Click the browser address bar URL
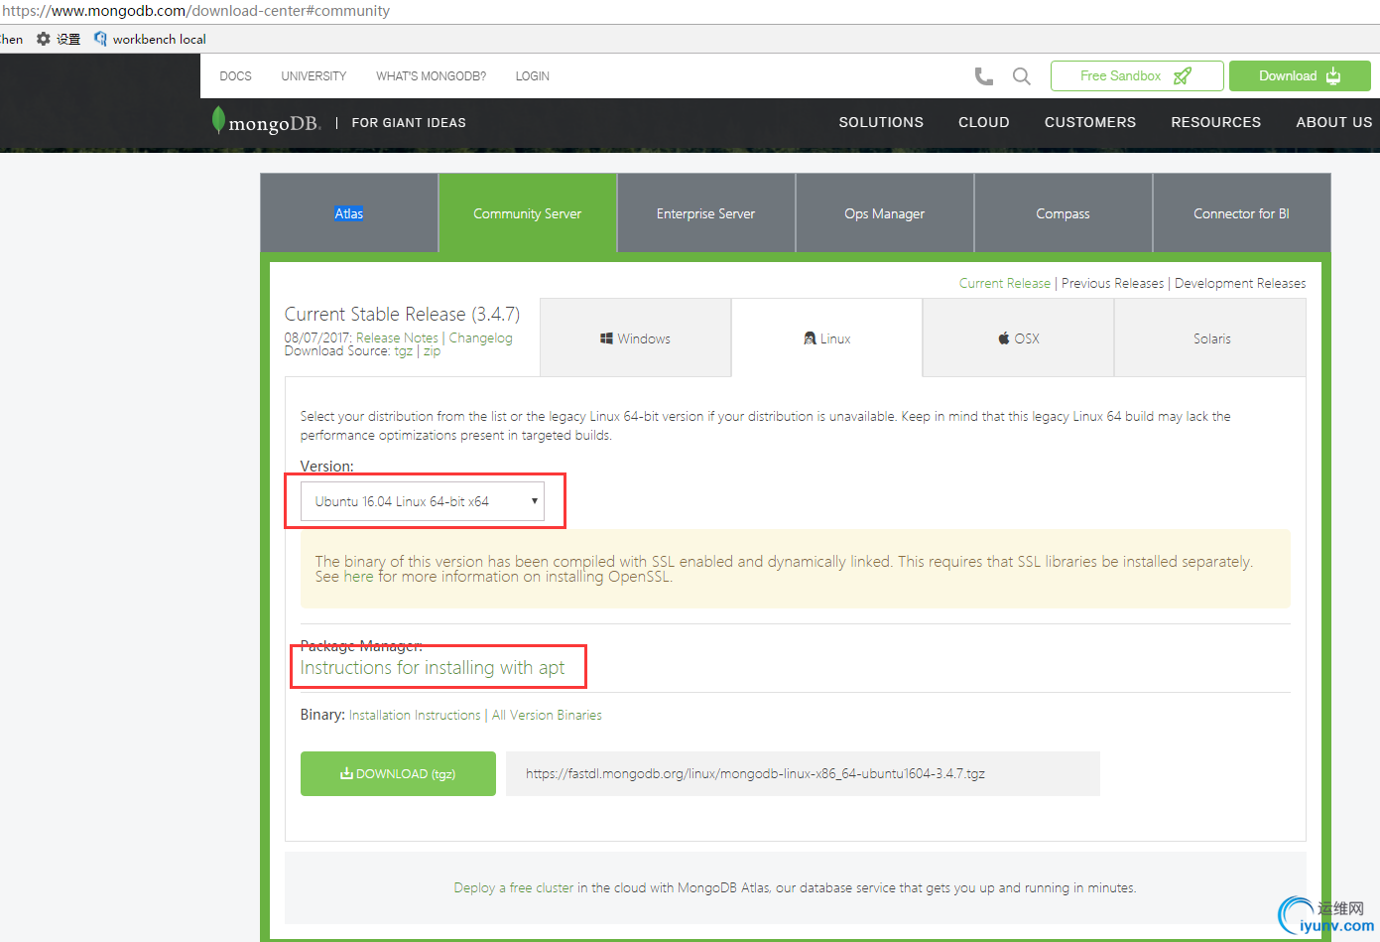 pos(195,11)
